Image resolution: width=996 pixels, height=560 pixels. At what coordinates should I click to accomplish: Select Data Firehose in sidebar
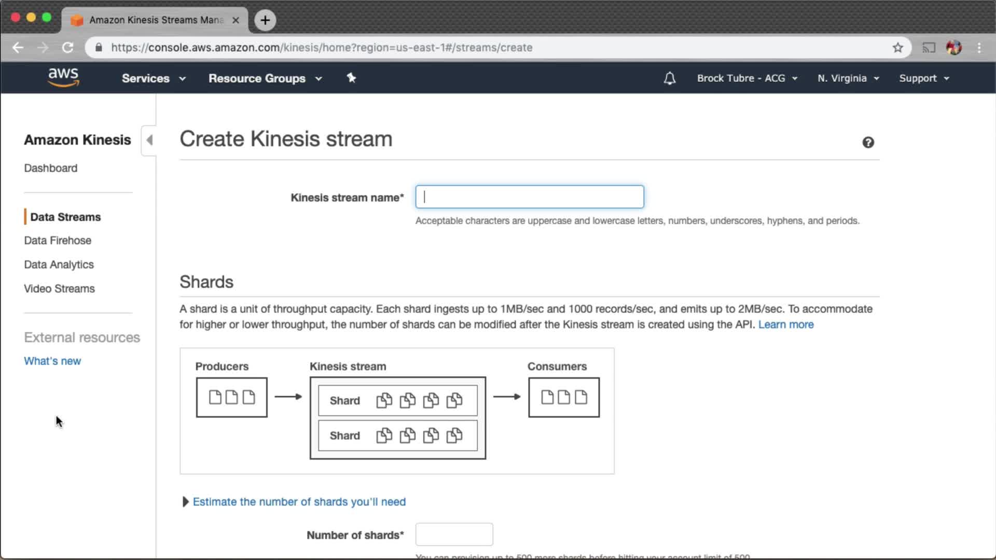tap(58, 241)
